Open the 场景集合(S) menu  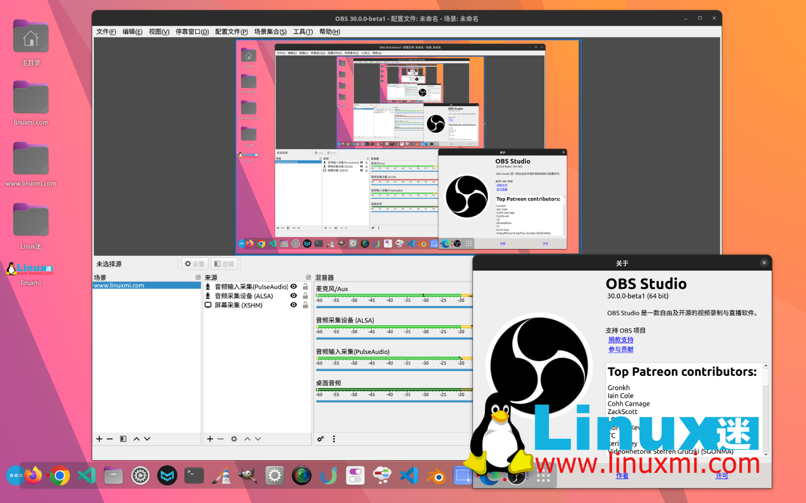(270, 31)
